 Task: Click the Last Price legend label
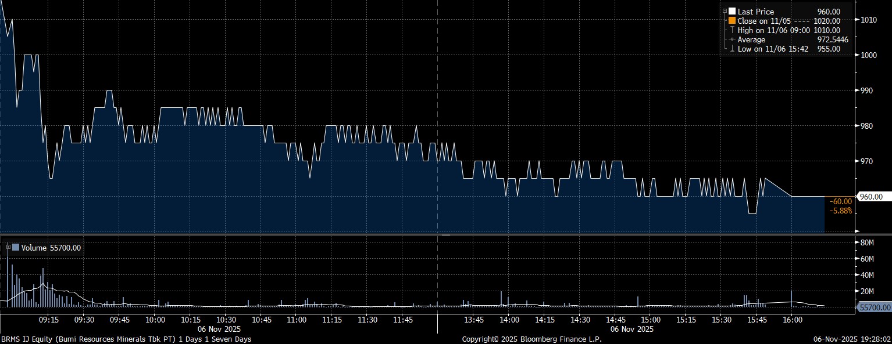[x=756, y=12]
